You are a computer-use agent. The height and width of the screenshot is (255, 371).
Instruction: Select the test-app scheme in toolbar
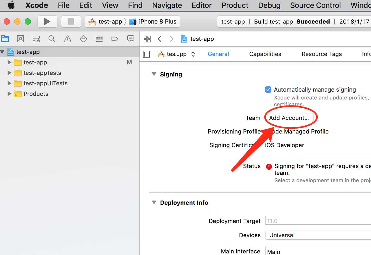point(105,21)
